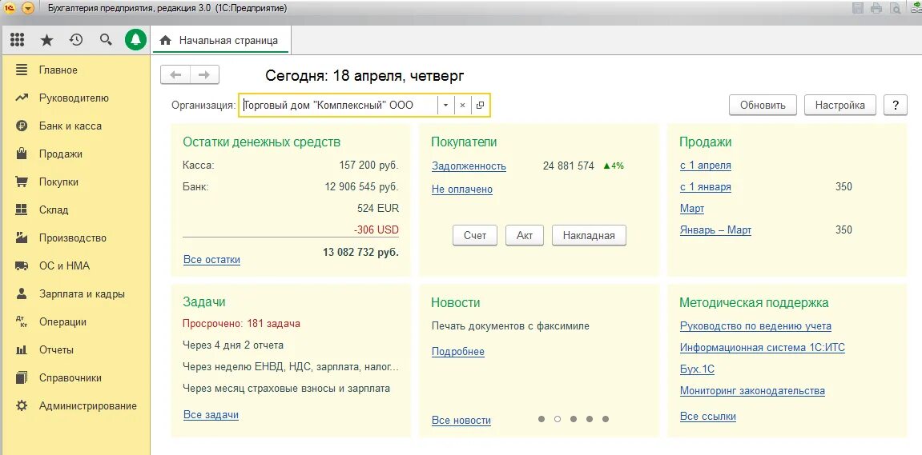Image resolution: width=922 pixels, height=455 pixels.
Task: Click the Накладная button
Action: point(589,235)
